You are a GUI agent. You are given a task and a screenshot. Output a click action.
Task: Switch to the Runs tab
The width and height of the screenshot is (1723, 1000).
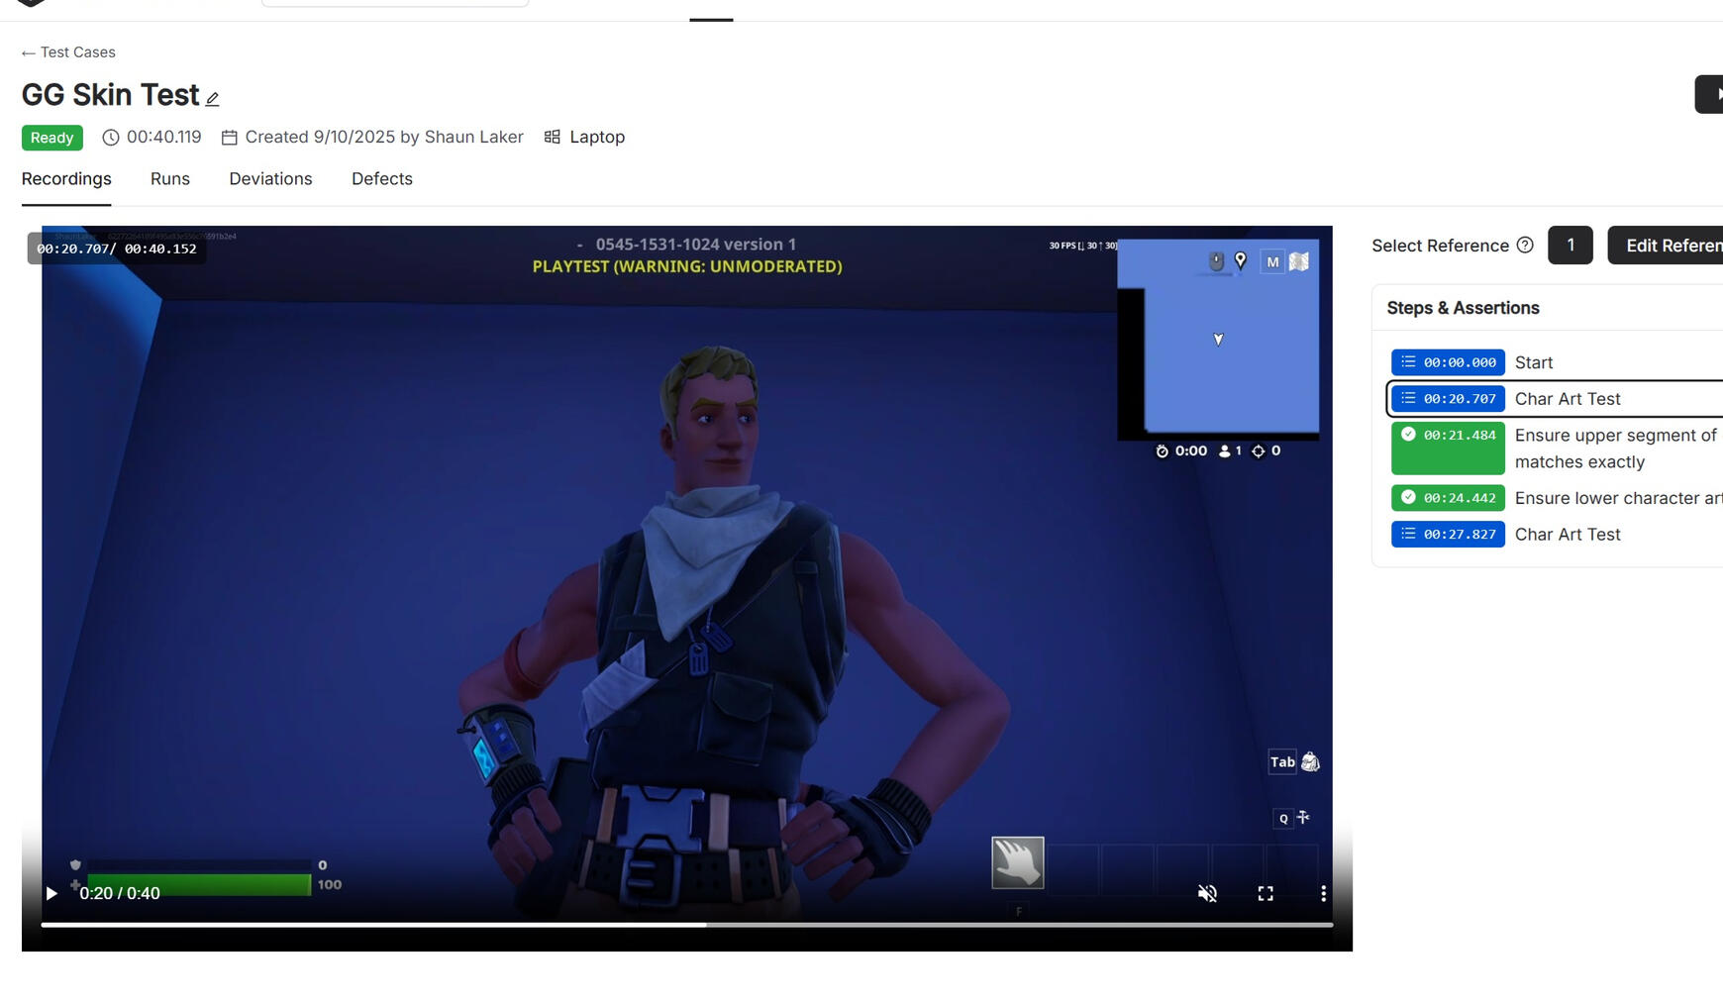coord(169,179)
